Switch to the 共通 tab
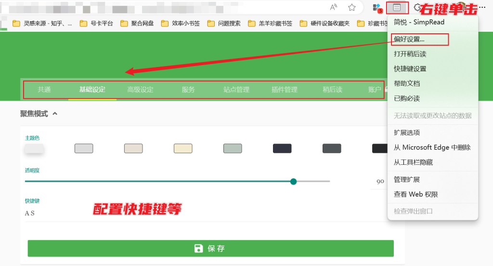493x266 pixels. click(44, 90)
